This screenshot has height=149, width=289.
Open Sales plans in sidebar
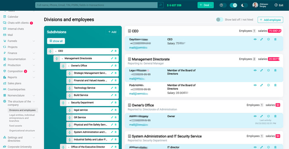click(14, 84)
